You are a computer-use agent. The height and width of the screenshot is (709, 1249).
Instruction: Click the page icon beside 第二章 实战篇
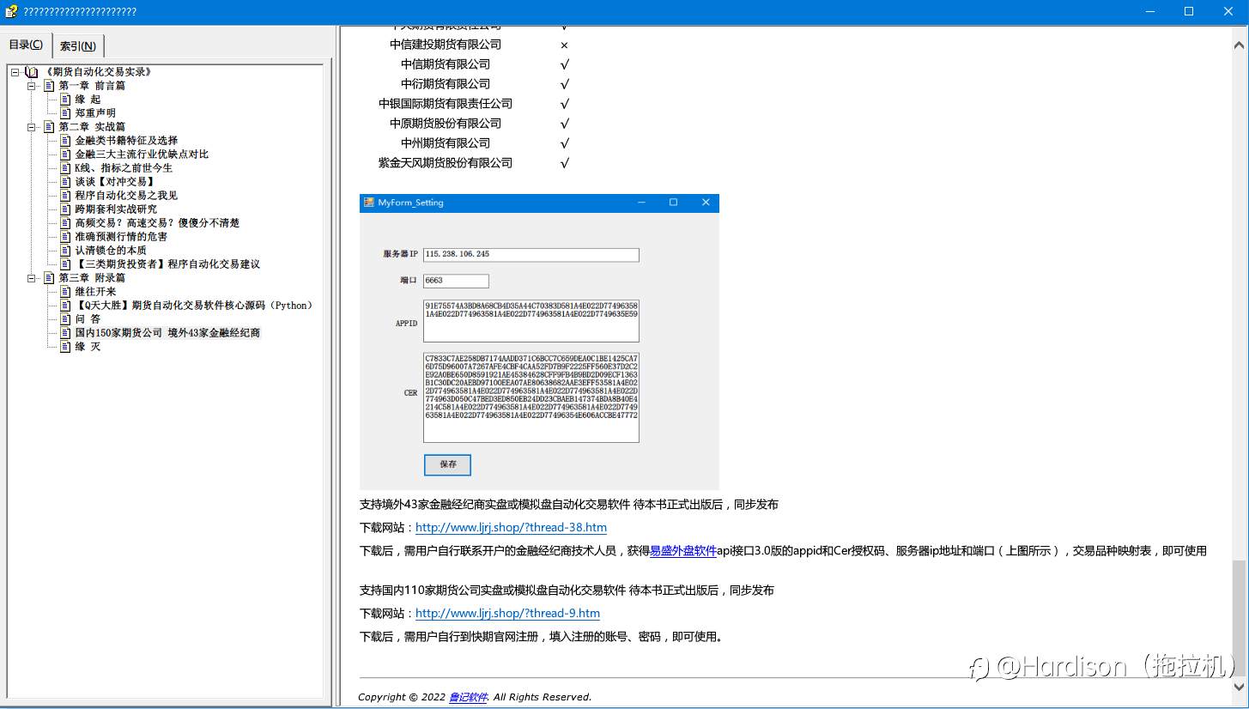point(49,127)
